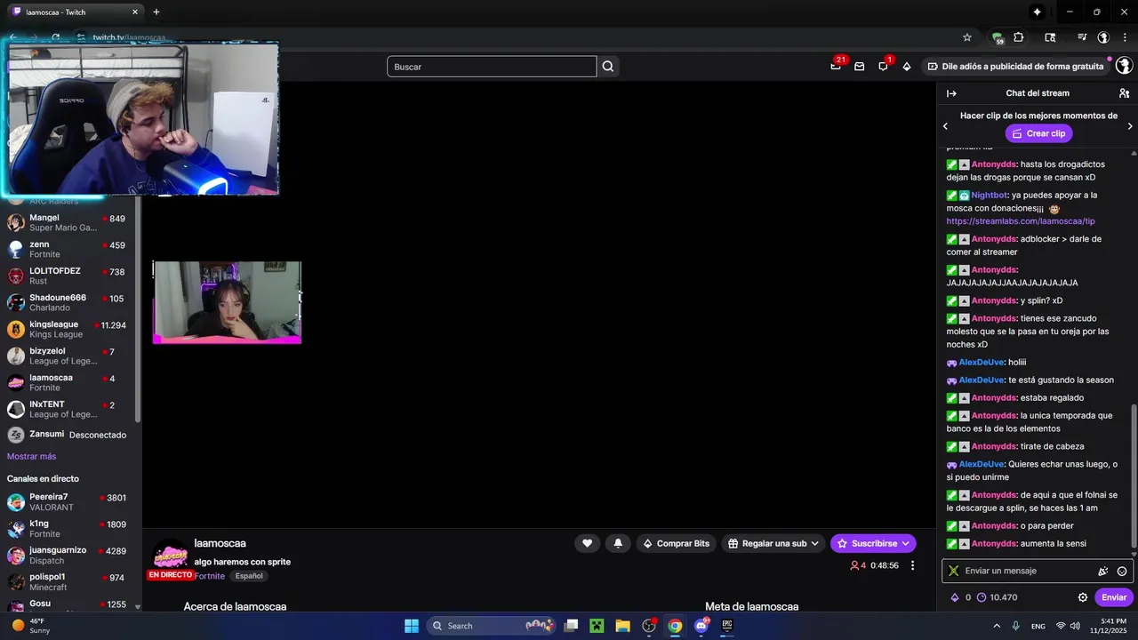This screenshot has height=640, width=1138.
Task: Open Peereira7 VALORANT channel
Action: (68, 501)
